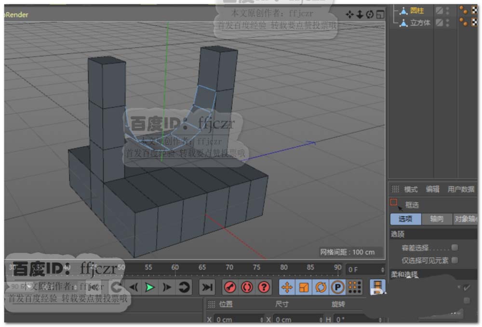The width and height of the screenshot is (482, 327).
Task: Enable the 容差选择 checkbox
Action: [x=455, y=248]
